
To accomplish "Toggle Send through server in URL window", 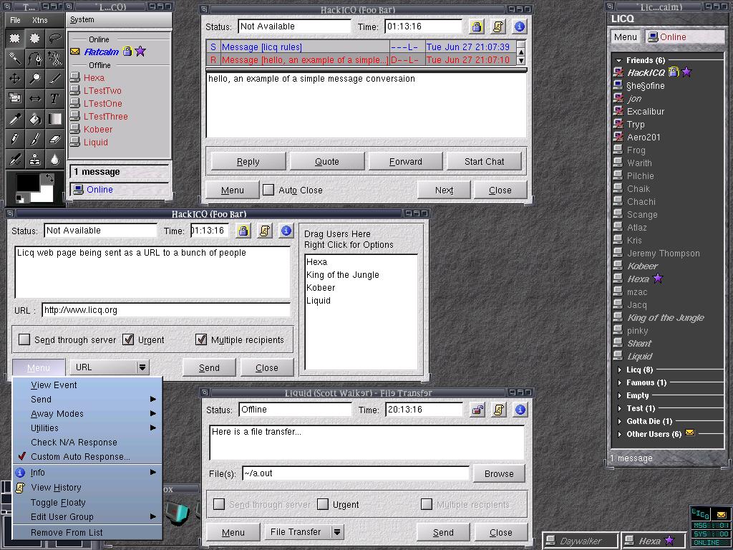I will click(24, 339).
